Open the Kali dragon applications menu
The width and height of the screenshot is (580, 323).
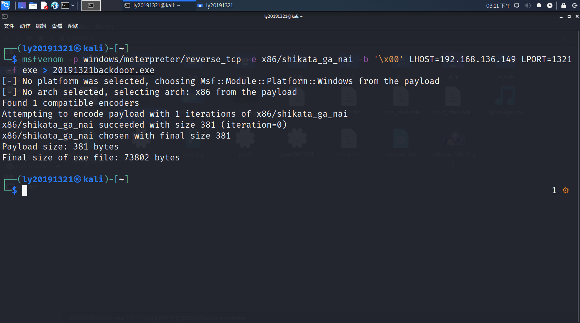pos(5,5)
